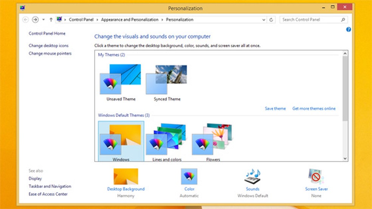Click the themes list scrollbar thumb
This screenshot has height=209, width=372.
click(345, 88)
